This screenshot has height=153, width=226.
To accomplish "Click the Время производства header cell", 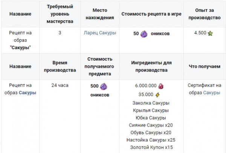I will point(60,66).
